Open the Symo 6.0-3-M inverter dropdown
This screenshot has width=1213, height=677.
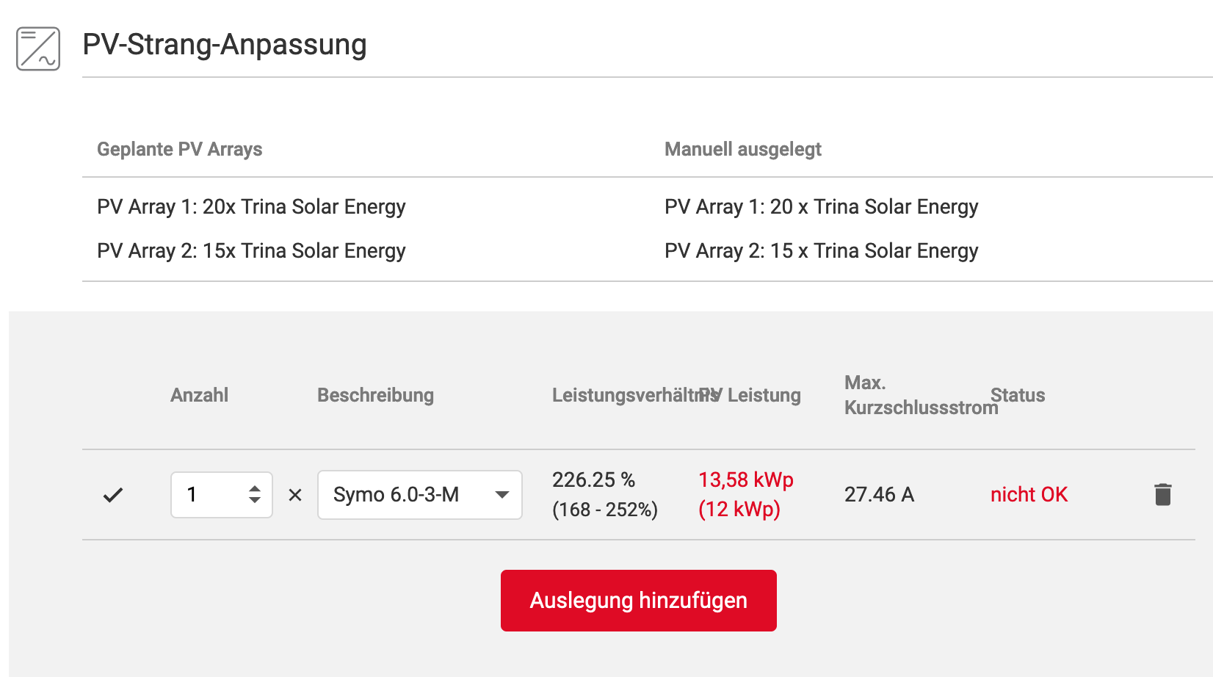[x=419, y=495]
